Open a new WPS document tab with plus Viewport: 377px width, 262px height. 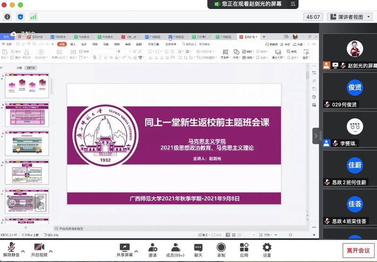tap(264, 36)
